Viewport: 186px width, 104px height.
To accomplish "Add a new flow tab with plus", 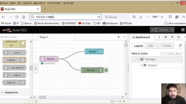I will pos(118,37).
